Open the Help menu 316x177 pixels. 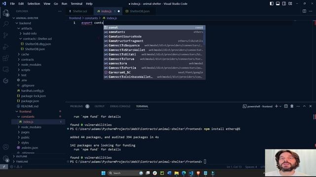pos(89,3)
